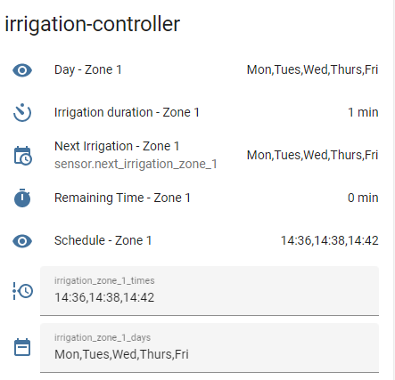Click the calendar icon beside irrigation_zone_1_days

point(22,347)
